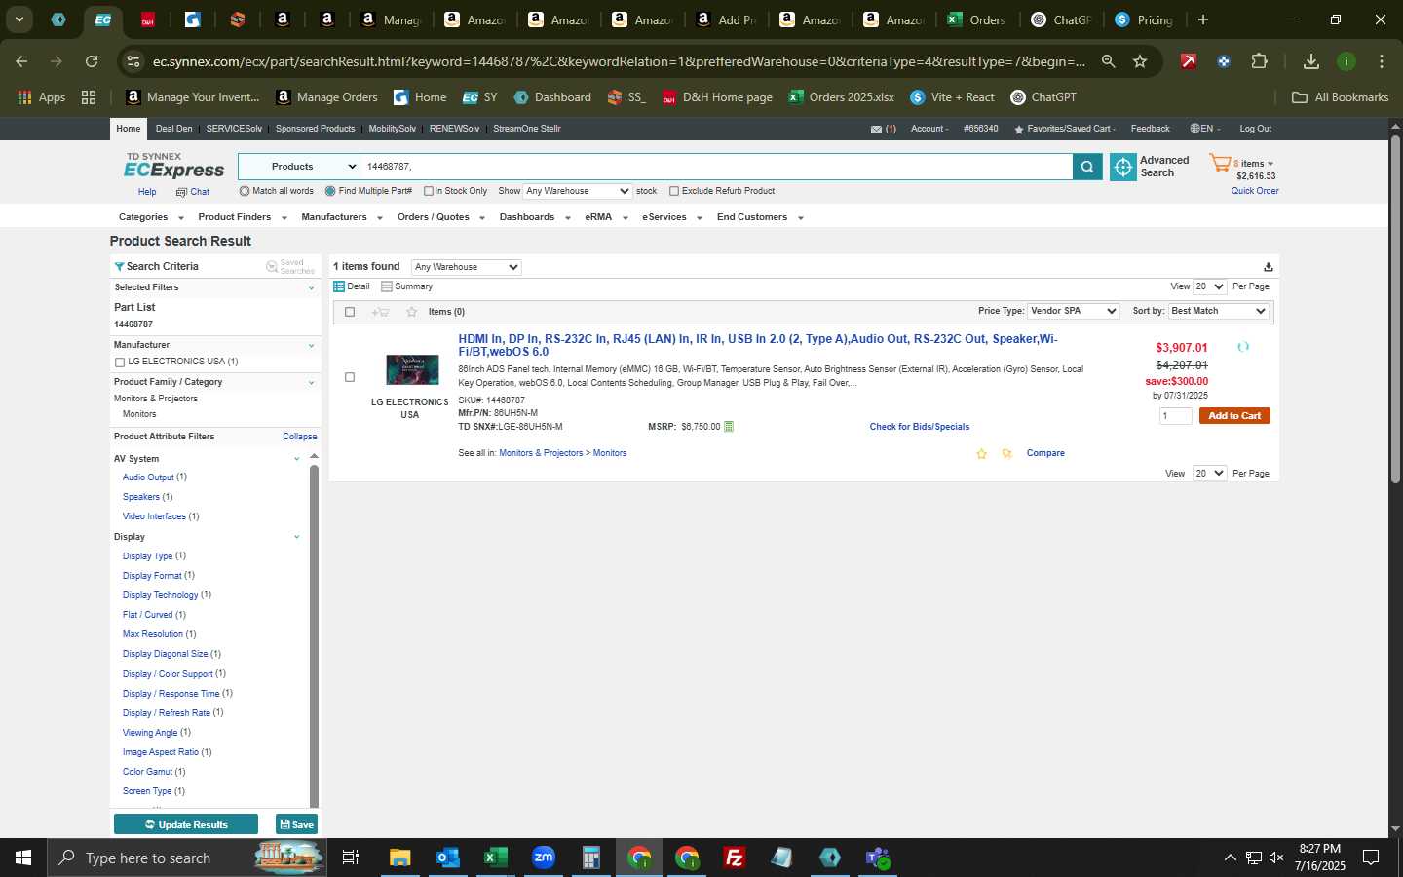Open Price Type Vendor SPA dropdown

coord(1074,311)
